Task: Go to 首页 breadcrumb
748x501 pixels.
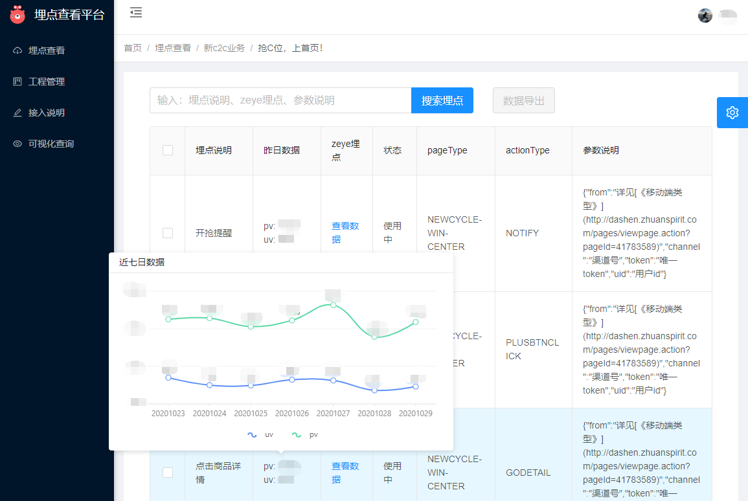Action: coord(133,48)
